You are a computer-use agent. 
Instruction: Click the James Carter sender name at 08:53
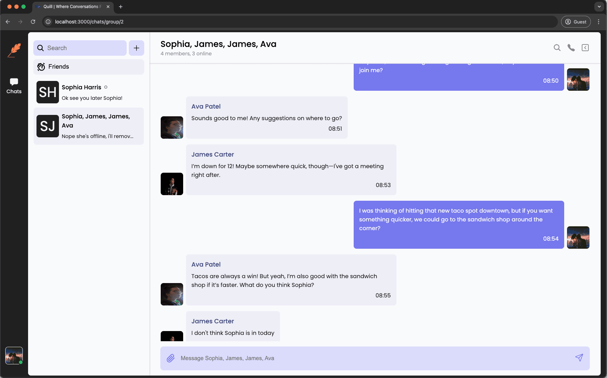(213, 154)
